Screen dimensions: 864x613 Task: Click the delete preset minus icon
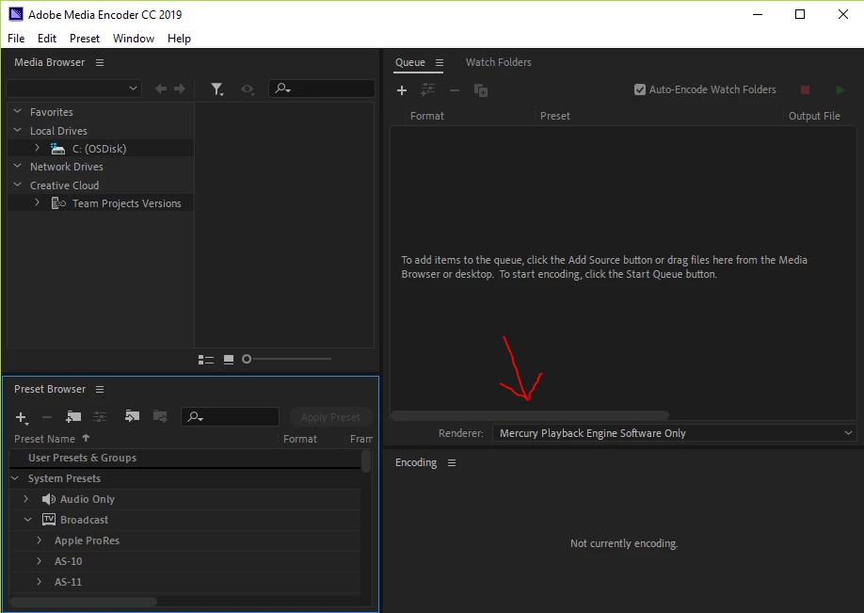(x=47, y=417)
